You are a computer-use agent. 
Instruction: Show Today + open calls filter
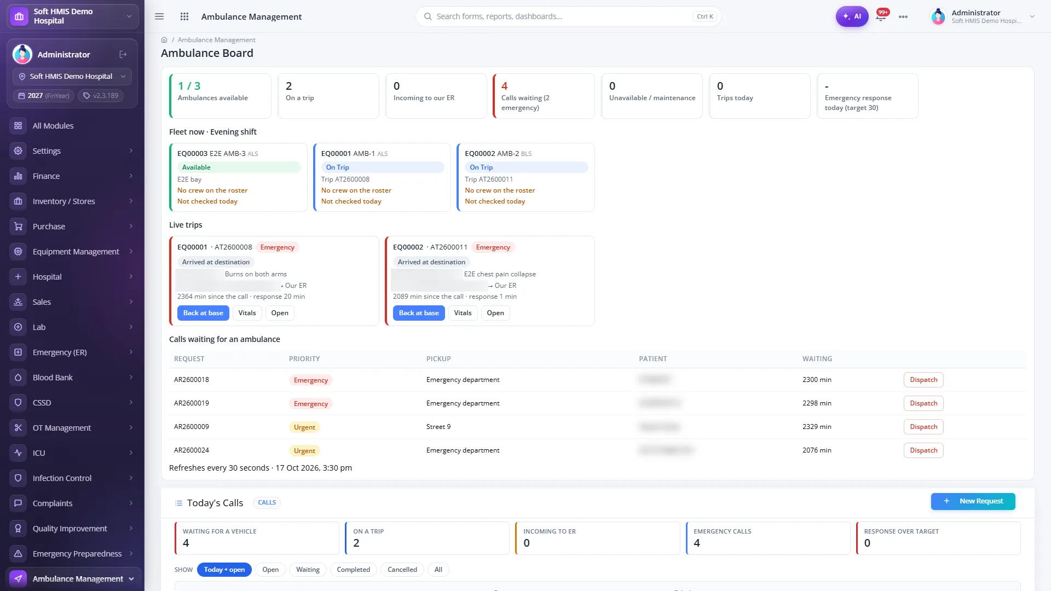click(x=224, y=570)
